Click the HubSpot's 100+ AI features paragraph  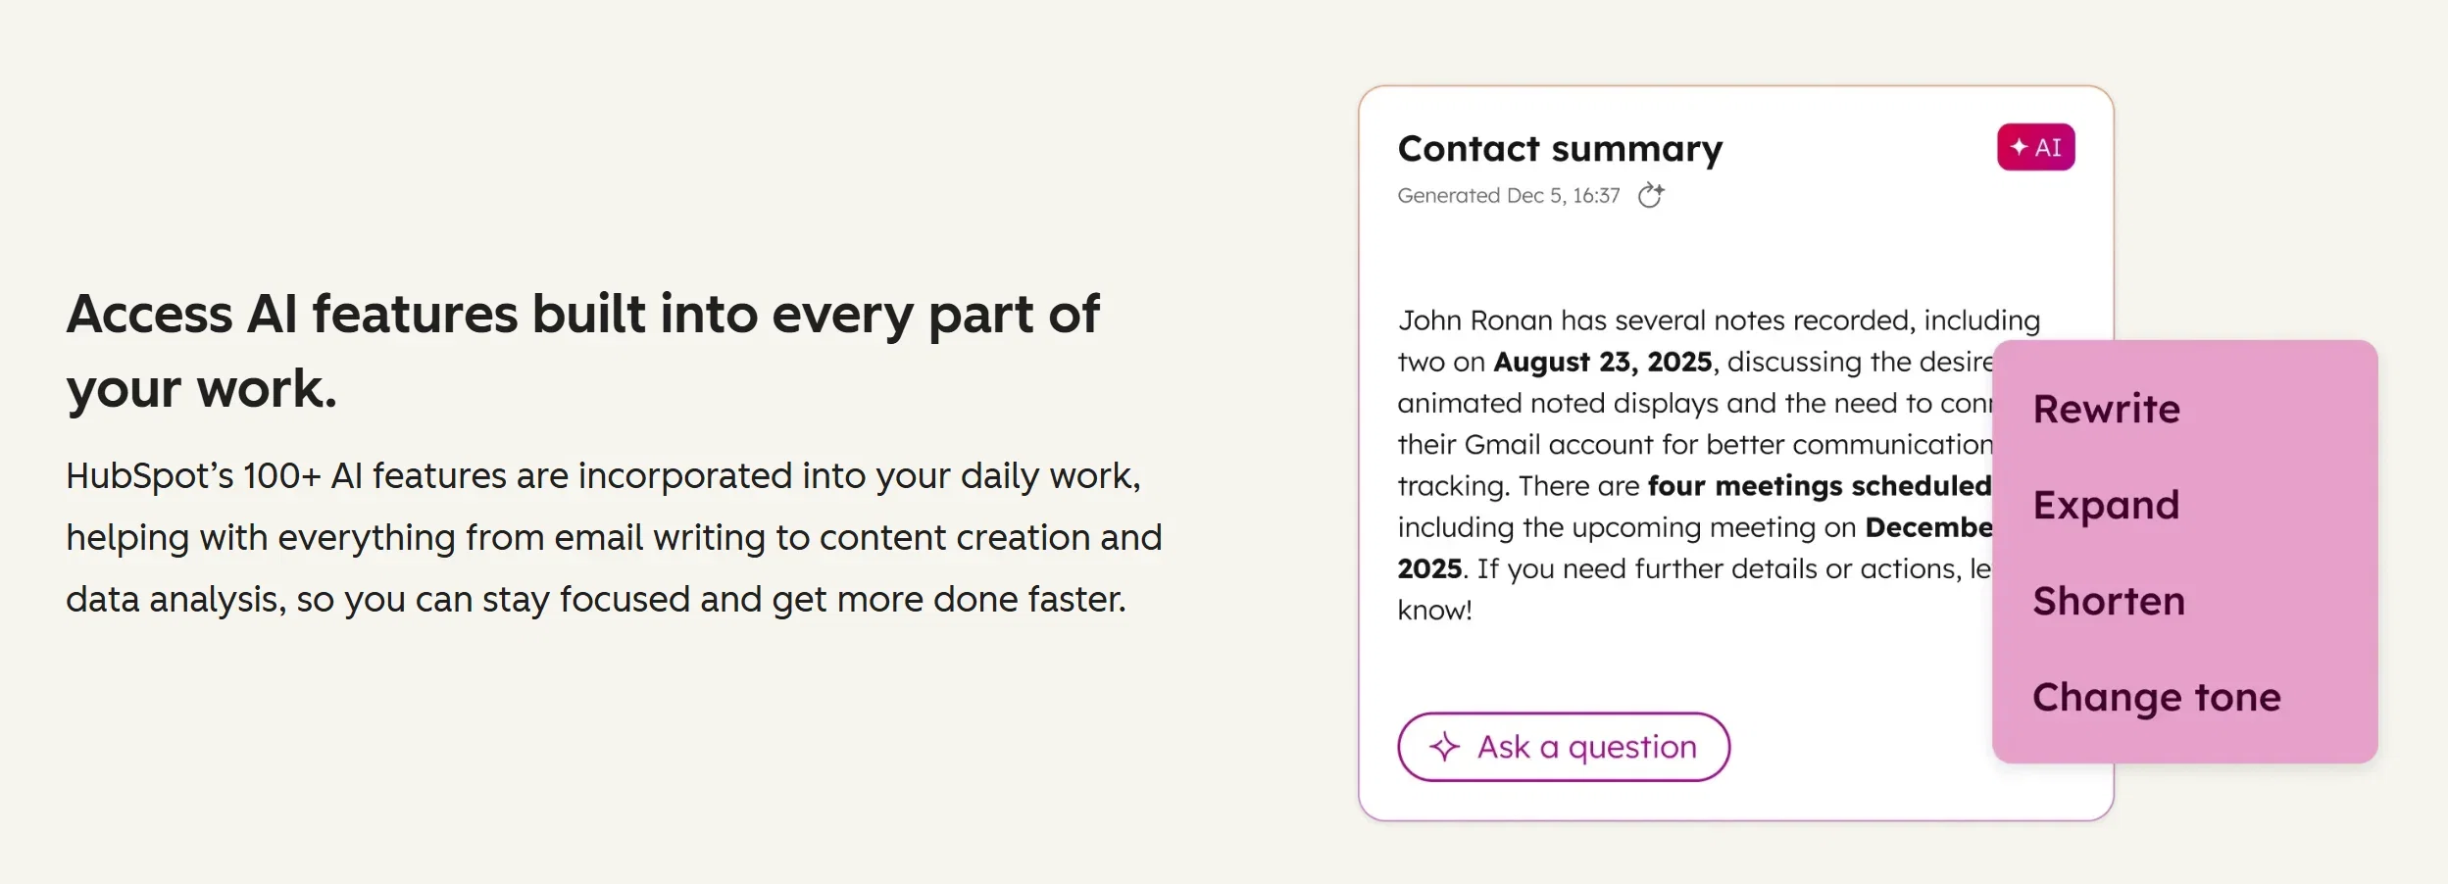tap(614, 537)
